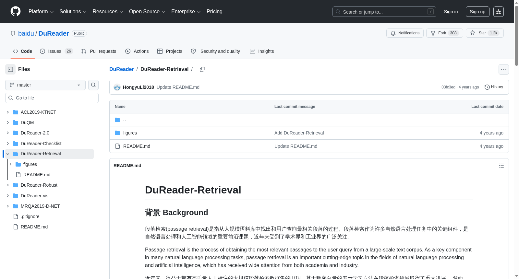Expand the ACL2019-KTNET folder chevron
This screenshot has height=279, width=519.
pyautogui.click(x=8, y=112)
